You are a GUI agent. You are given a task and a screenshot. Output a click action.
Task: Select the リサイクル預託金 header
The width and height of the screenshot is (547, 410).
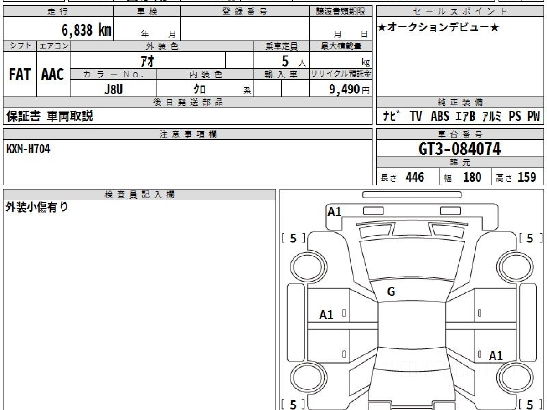pos(341,75)
